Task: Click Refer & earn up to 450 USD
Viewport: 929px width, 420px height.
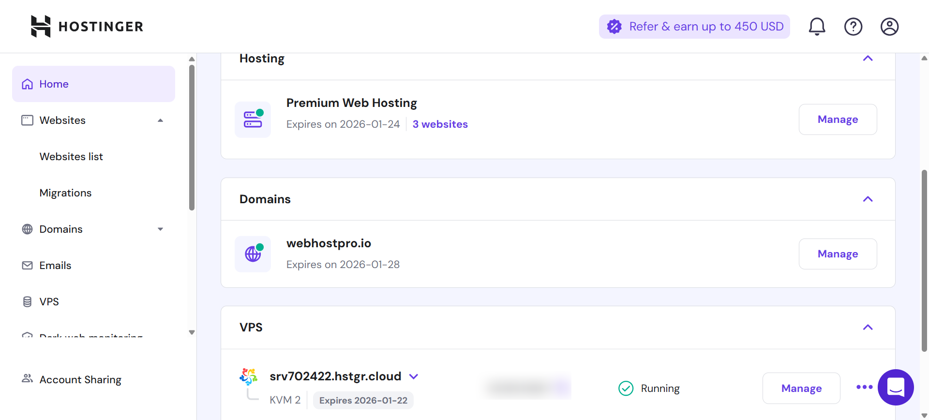Action: click(x=694, y=26)
